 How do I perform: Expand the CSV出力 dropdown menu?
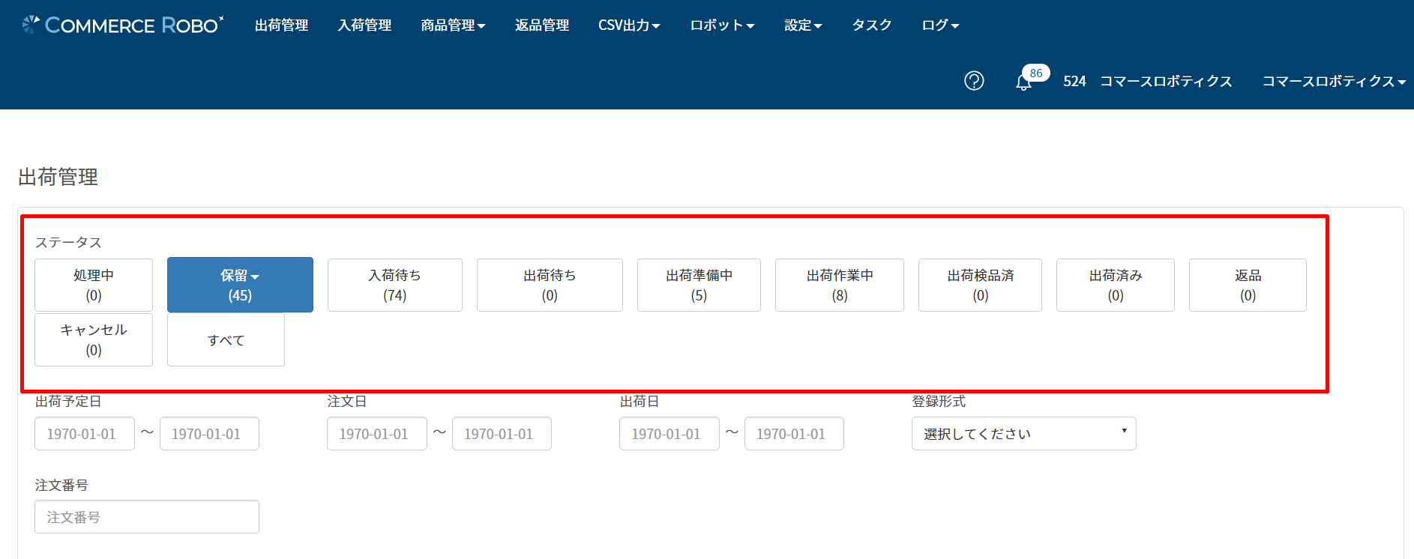[629, 25]
